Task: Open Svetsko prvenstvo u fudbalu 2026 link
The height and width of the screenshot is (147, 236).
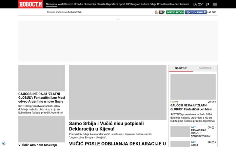Action: [x=64, y=12]
